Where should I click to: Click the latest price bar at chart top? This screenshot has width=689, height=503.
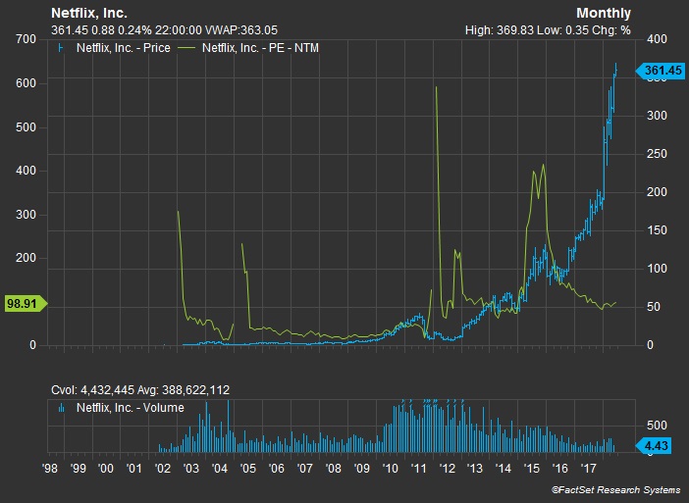pos(615,70)
